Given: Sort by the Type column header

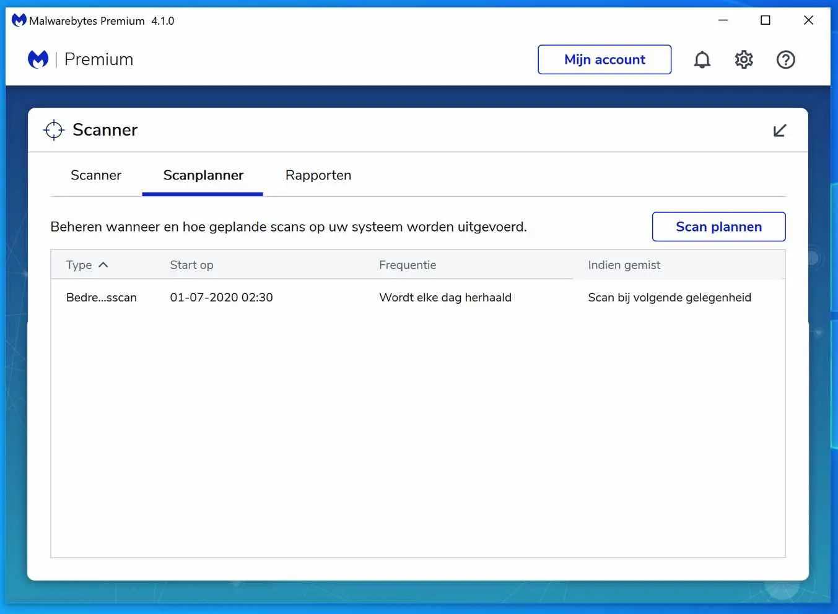Looking at the screenshot, I should coord(79,265).
